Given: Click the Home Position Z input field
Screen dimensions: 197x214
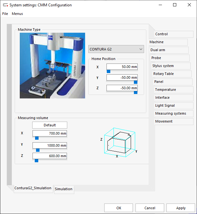Looking at the screenshot, I should [x=122, y=88].
